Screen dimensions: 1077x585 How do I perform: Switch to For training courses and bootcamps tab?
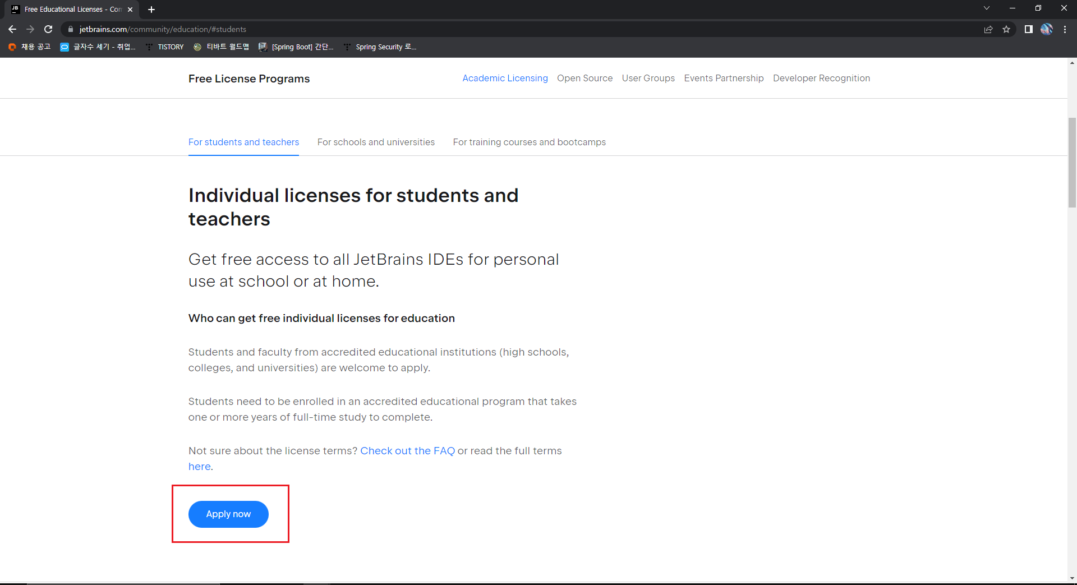[529, 142]
